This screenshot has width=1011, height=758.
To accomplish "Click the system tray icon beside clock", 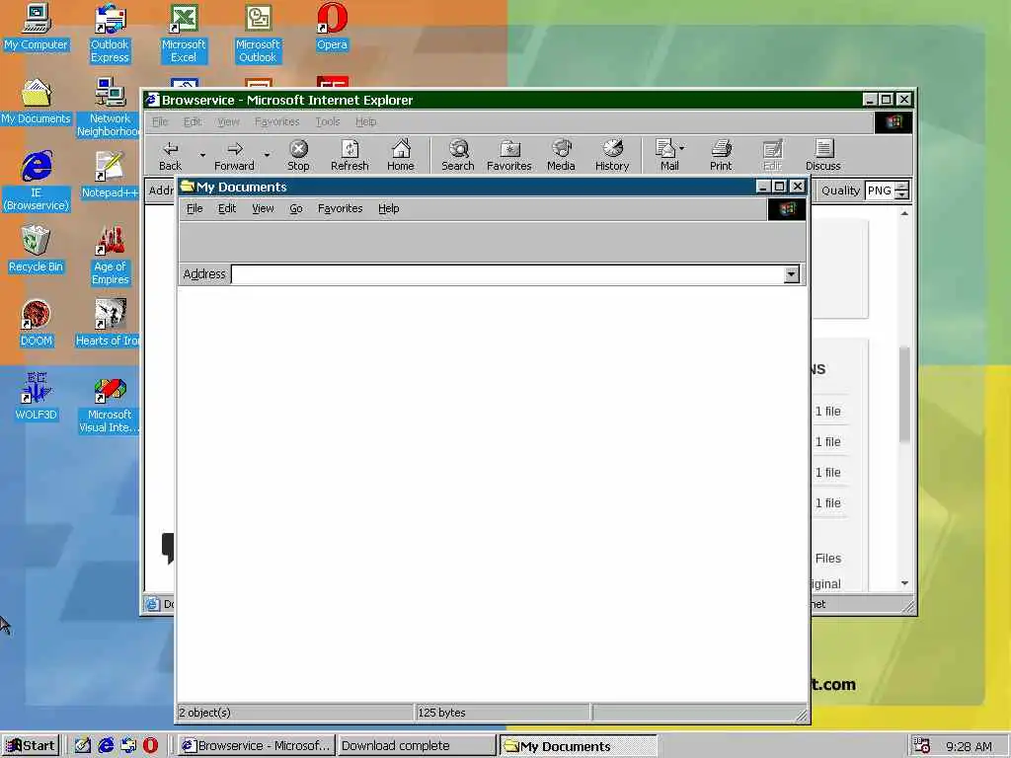I will coord(922,746).
